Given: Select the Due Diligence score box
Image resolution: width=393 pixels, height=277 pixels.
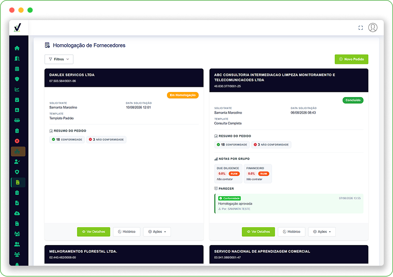Looking at the screenshot, I should click(228, 174).
